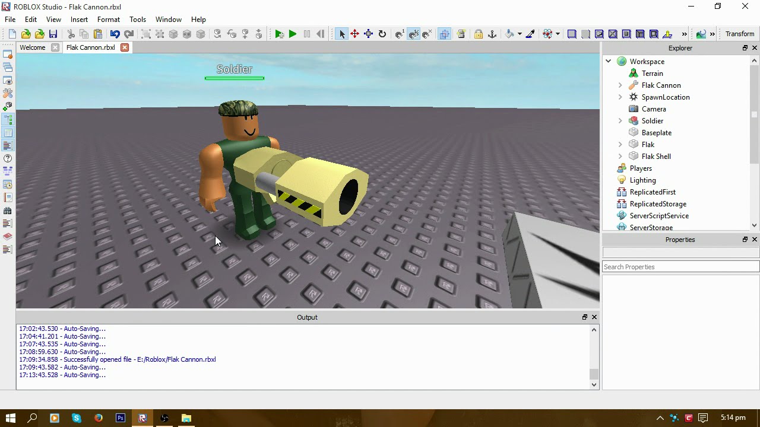Redo the last action
The height and width of the screenshot is (427, 760).
click(128, 34)
